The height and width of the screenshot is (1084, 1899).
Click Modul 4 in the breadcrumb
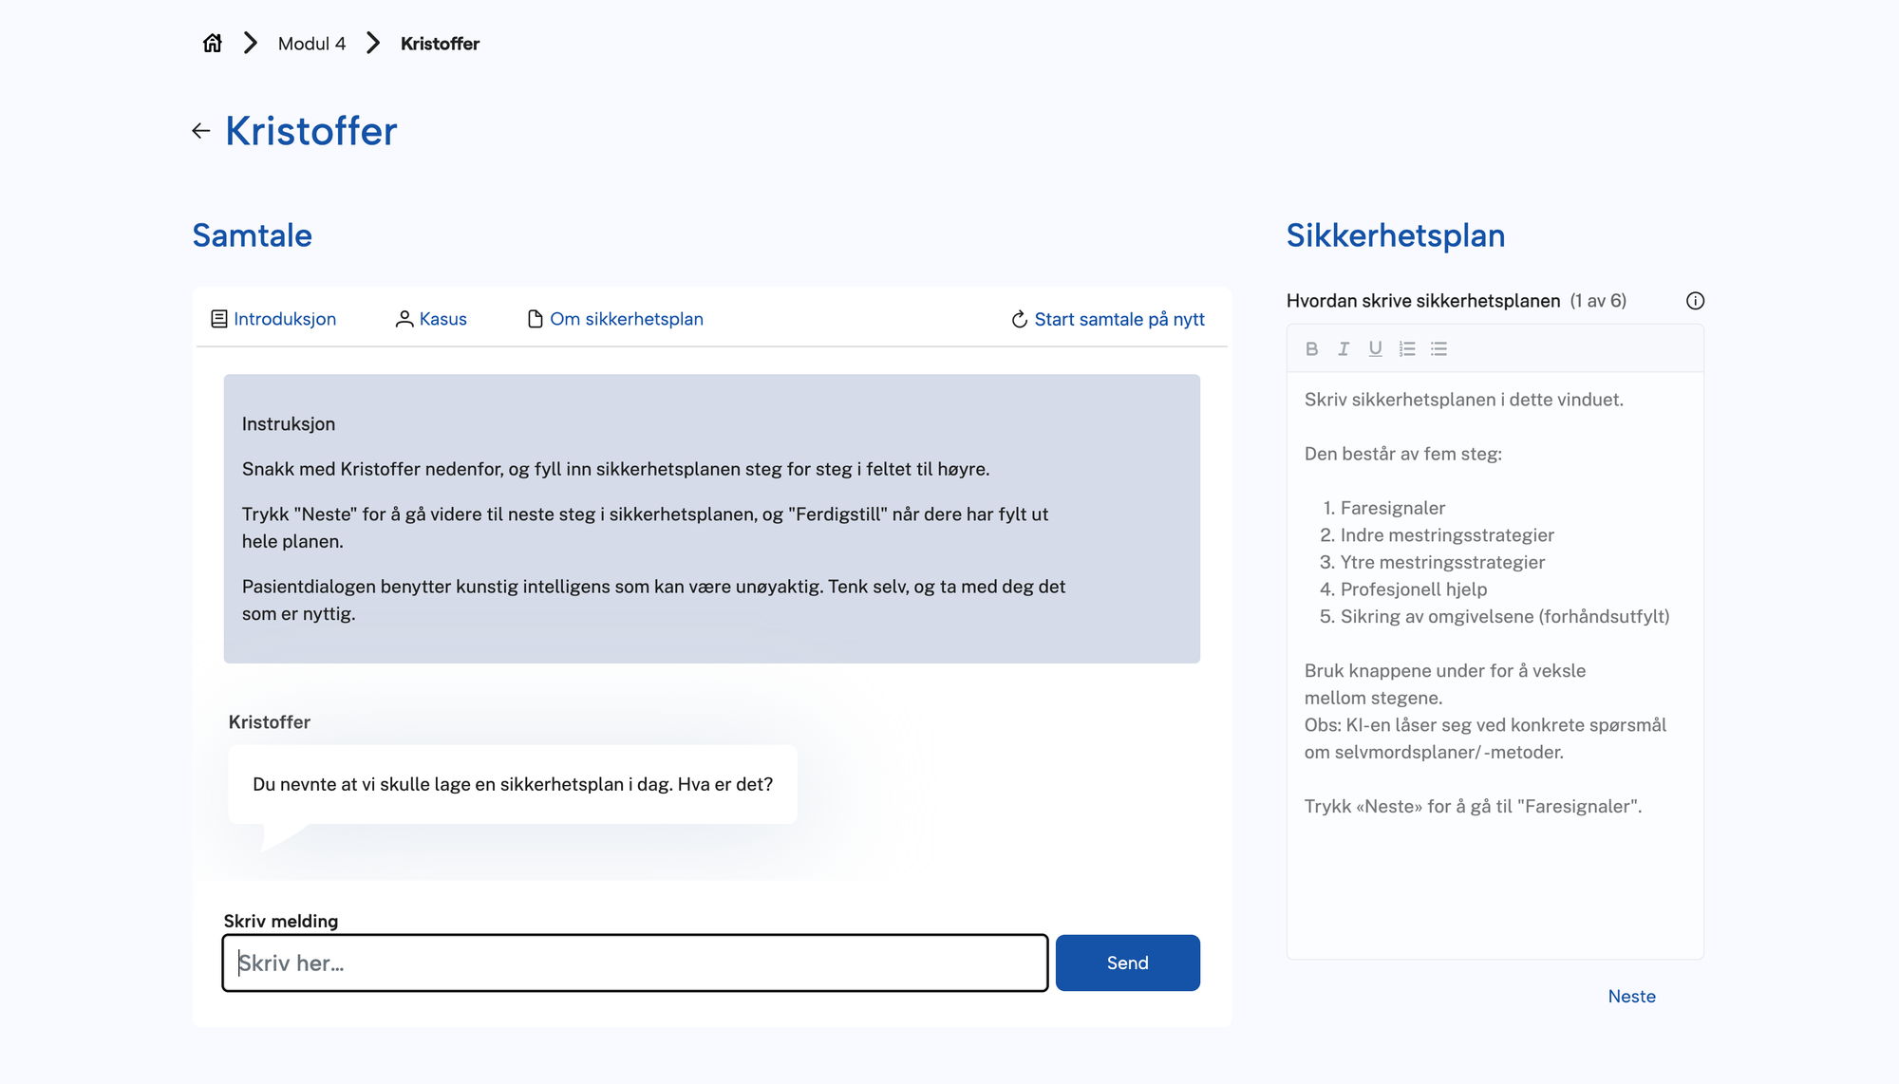(311, 44)
